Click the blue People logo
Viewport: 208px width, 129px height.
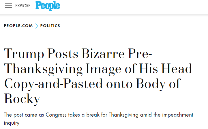click(x=48, y=6)
